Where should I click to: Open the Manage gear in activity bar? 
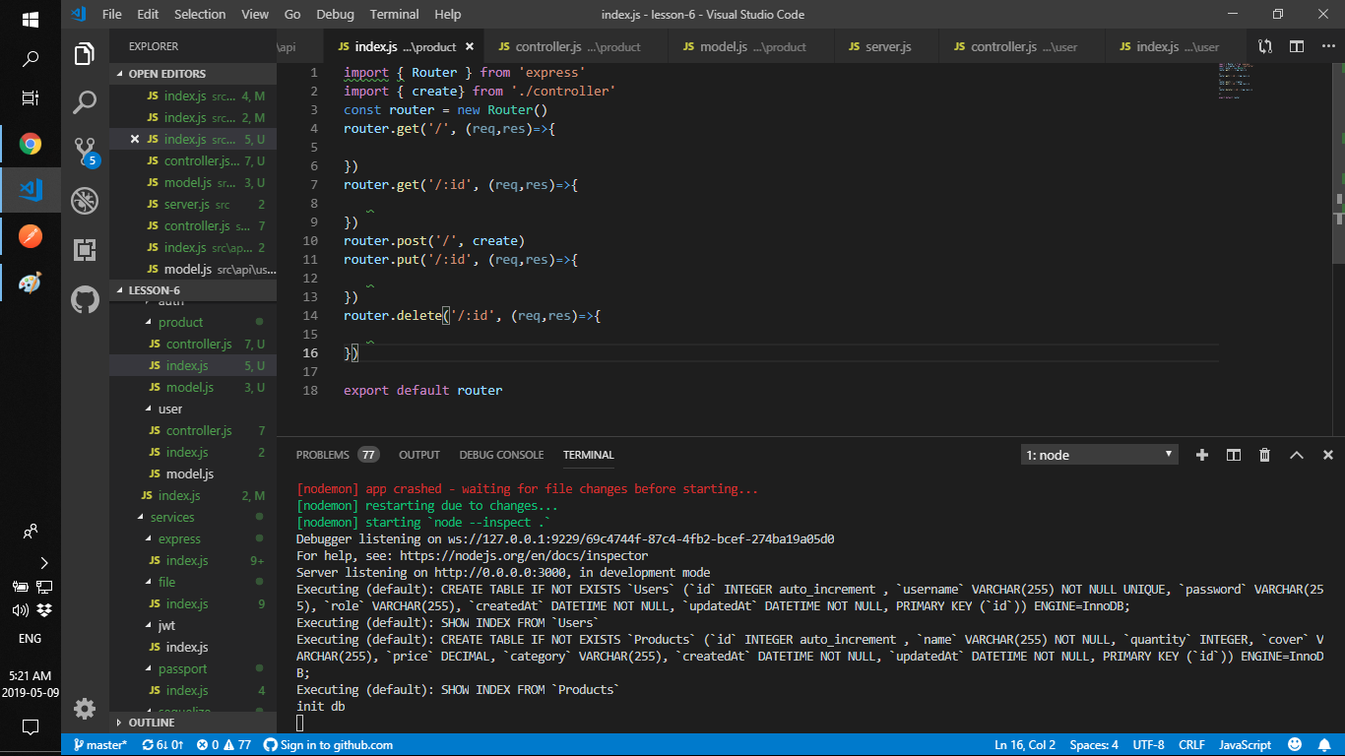pyautogui.click(x=85, y=709)
